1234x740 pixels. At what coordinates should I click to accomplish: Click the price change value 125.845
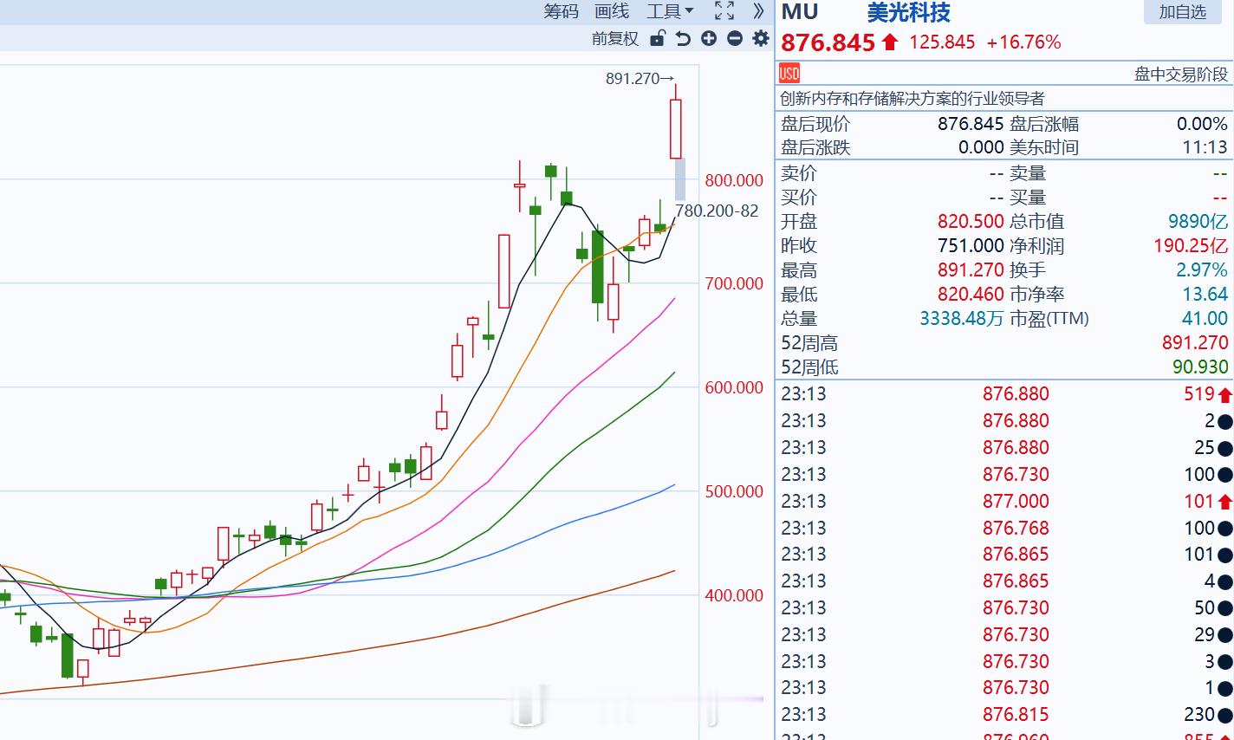942,42
